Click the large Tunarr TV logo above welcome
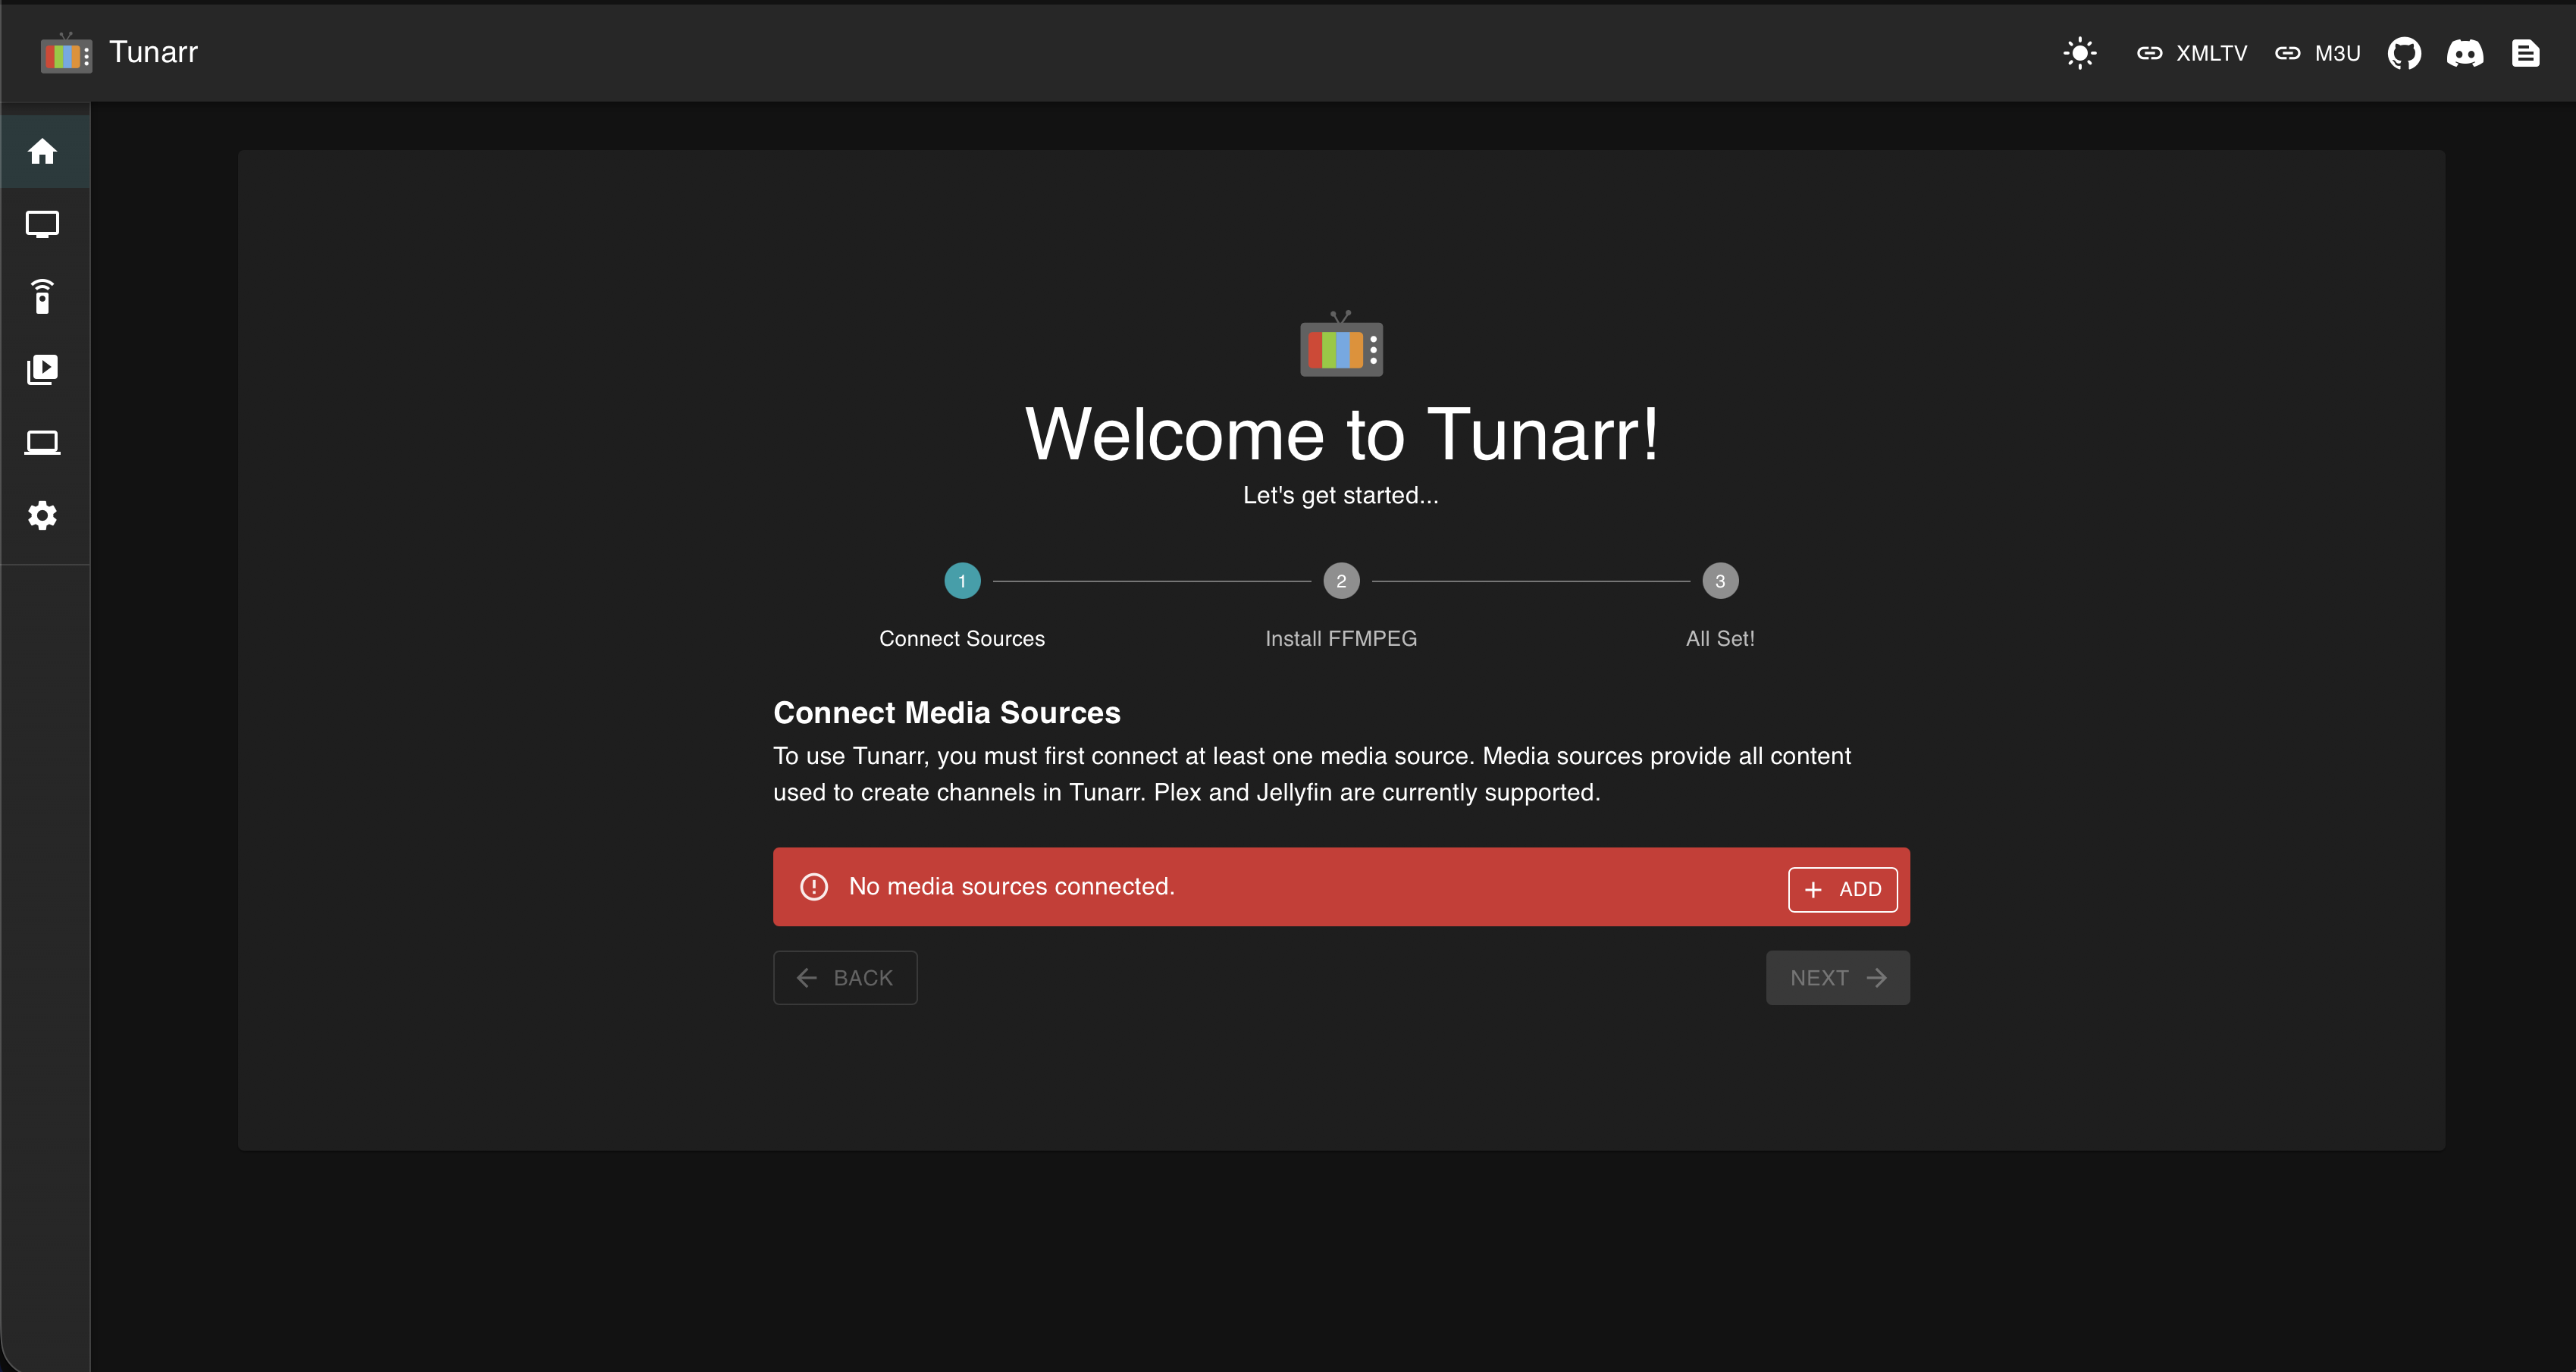Viewport: 2576px width, 1372px height. pos(1341,344)
